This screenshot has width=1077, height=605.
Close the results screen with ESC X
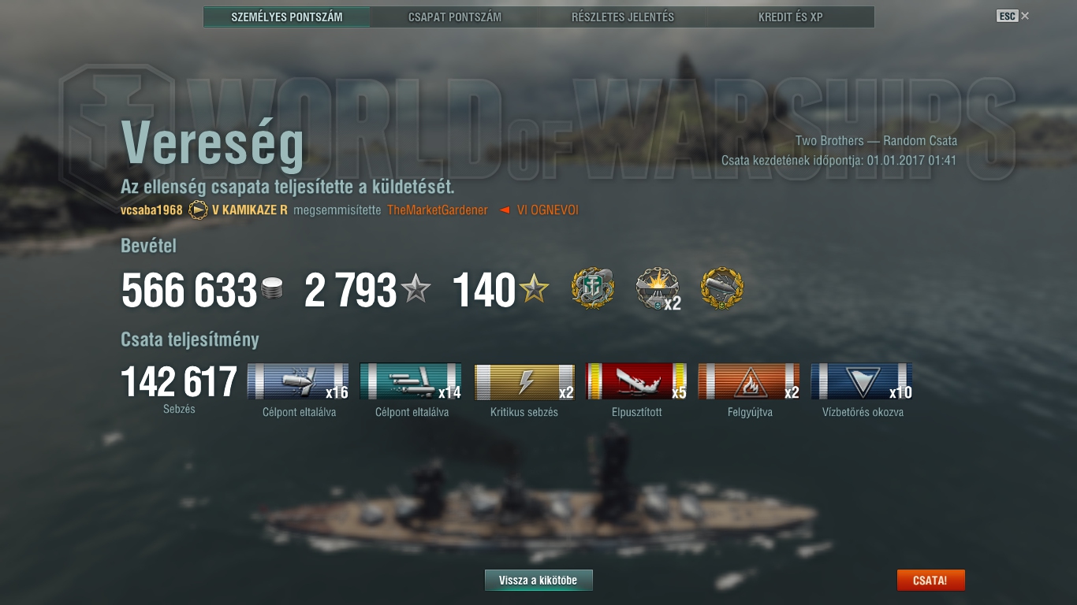point(1013,16)
